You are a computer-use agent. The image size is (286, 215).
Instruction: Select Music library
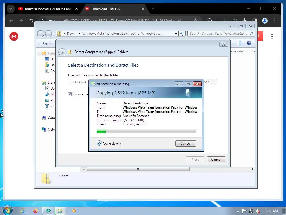coord(50,94)
